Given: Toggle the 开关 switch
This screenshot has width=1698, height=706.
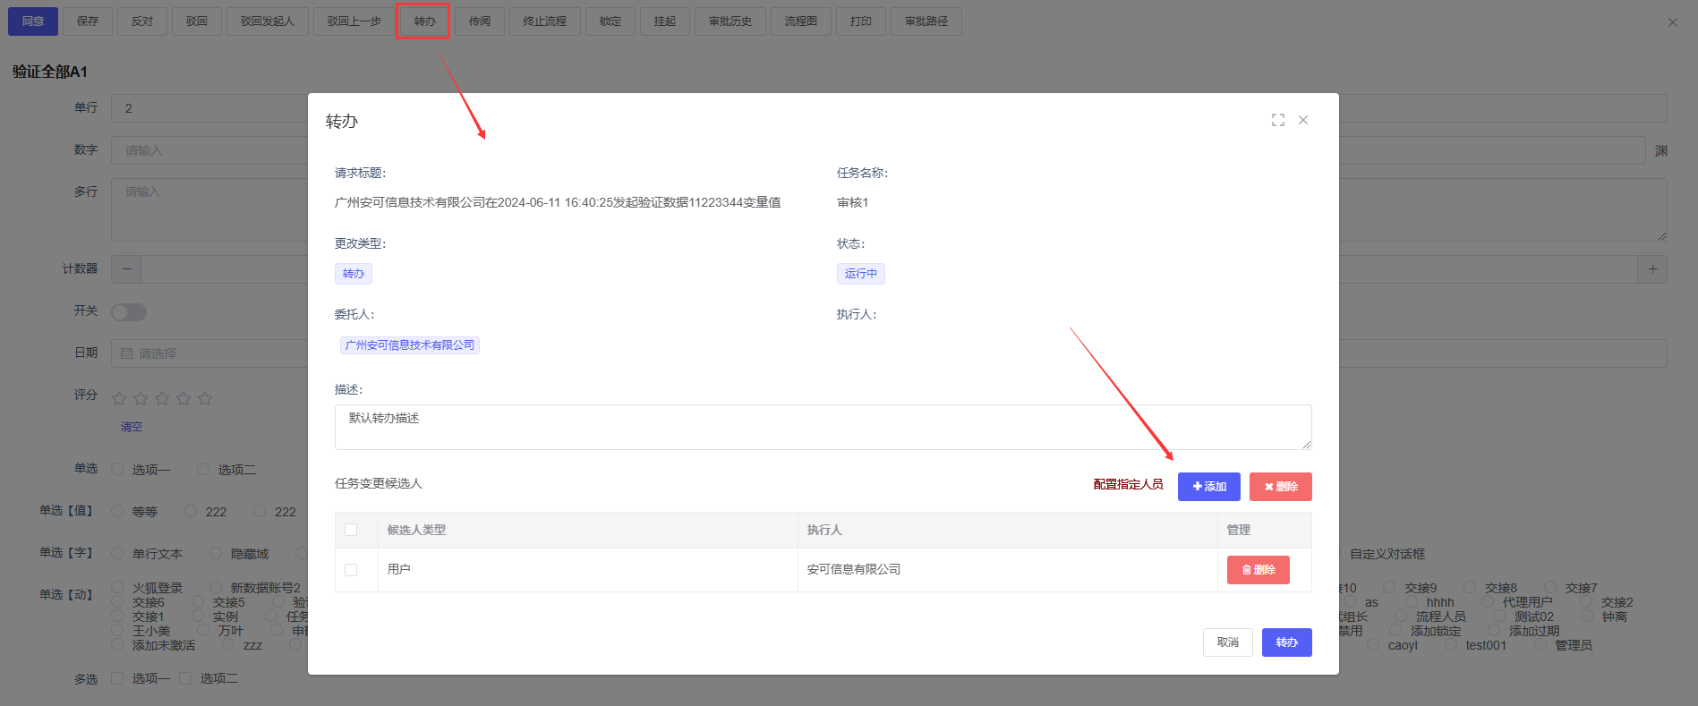Looking at the screenshot, I should point(128,311).
